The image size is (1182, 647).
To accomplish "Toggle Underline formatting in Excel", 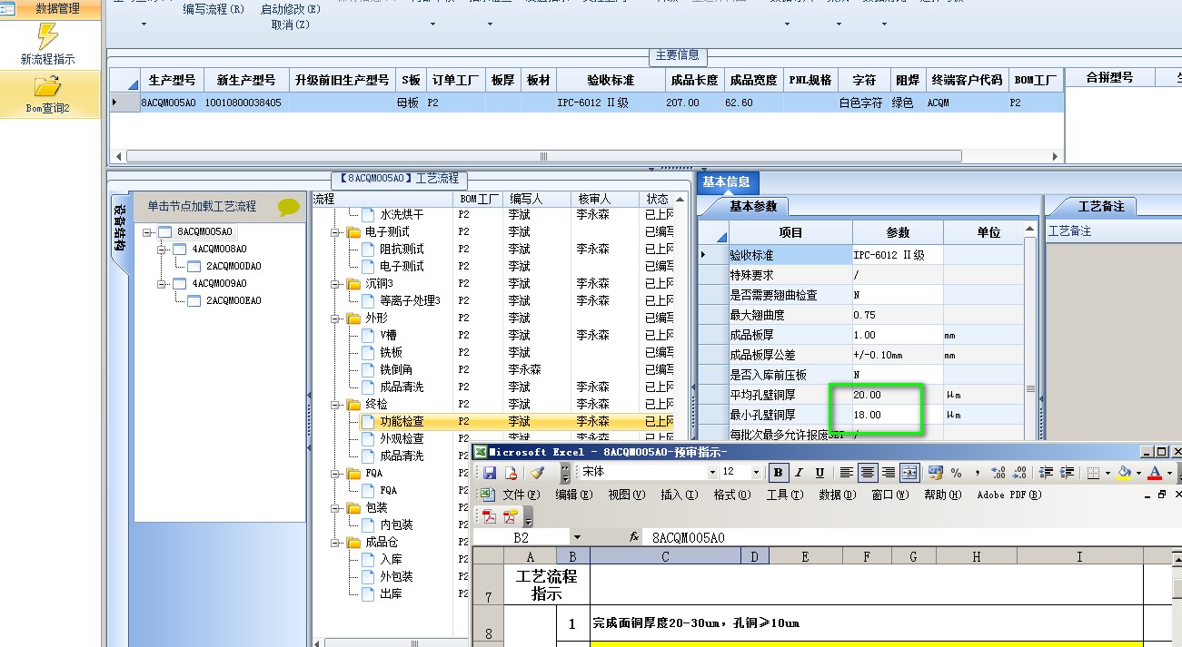I will click(x=819, y=473).
